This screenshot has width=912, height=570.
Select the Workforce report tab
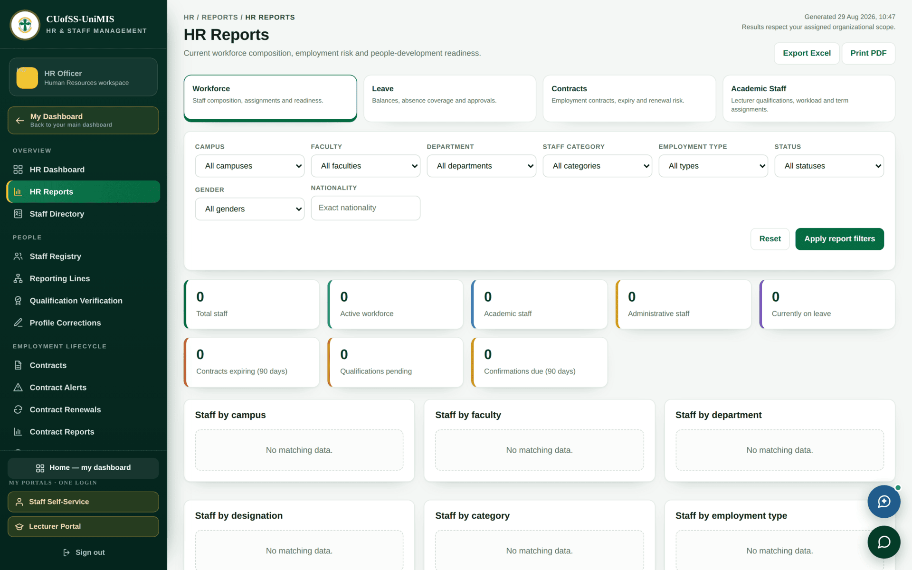click(x=270, y=98)
